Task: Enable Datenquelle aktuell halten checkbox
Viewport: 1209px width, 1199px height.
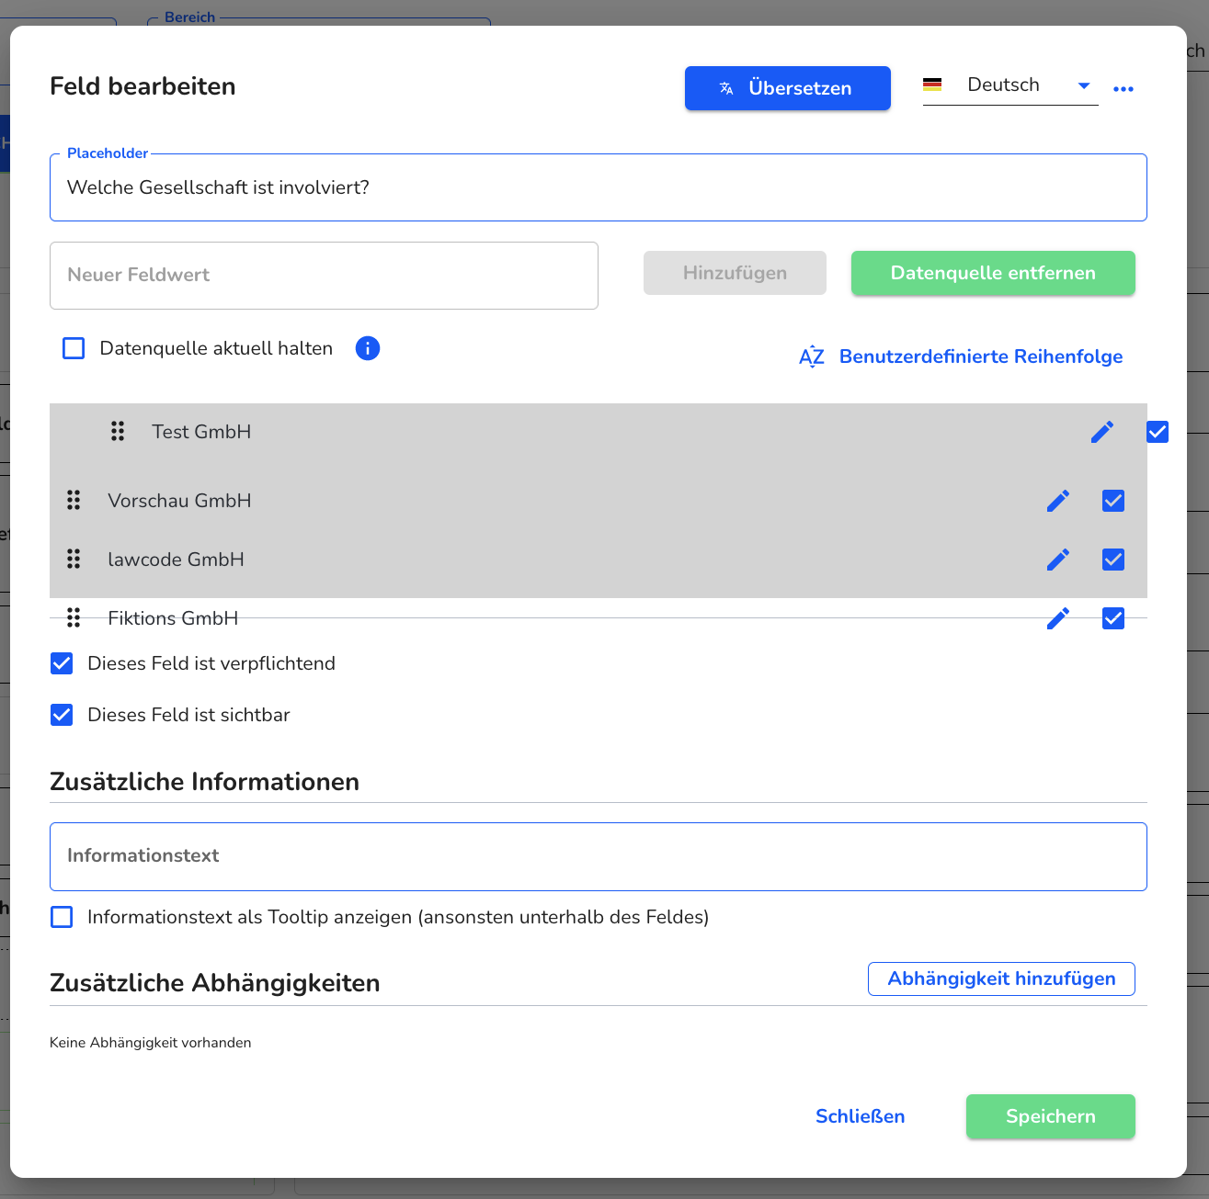Action: pos(74,348)
